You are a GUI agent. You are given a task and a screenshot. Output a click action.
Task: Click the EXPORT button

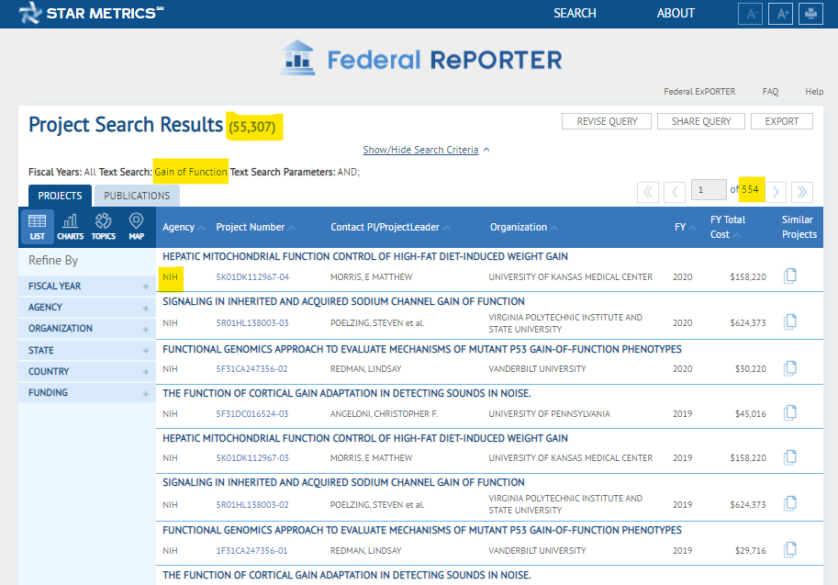coord(781,121)
